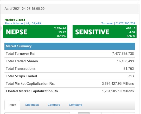141x114 pixels.
Task: Open the Company tab
Action: click(75, 105)
